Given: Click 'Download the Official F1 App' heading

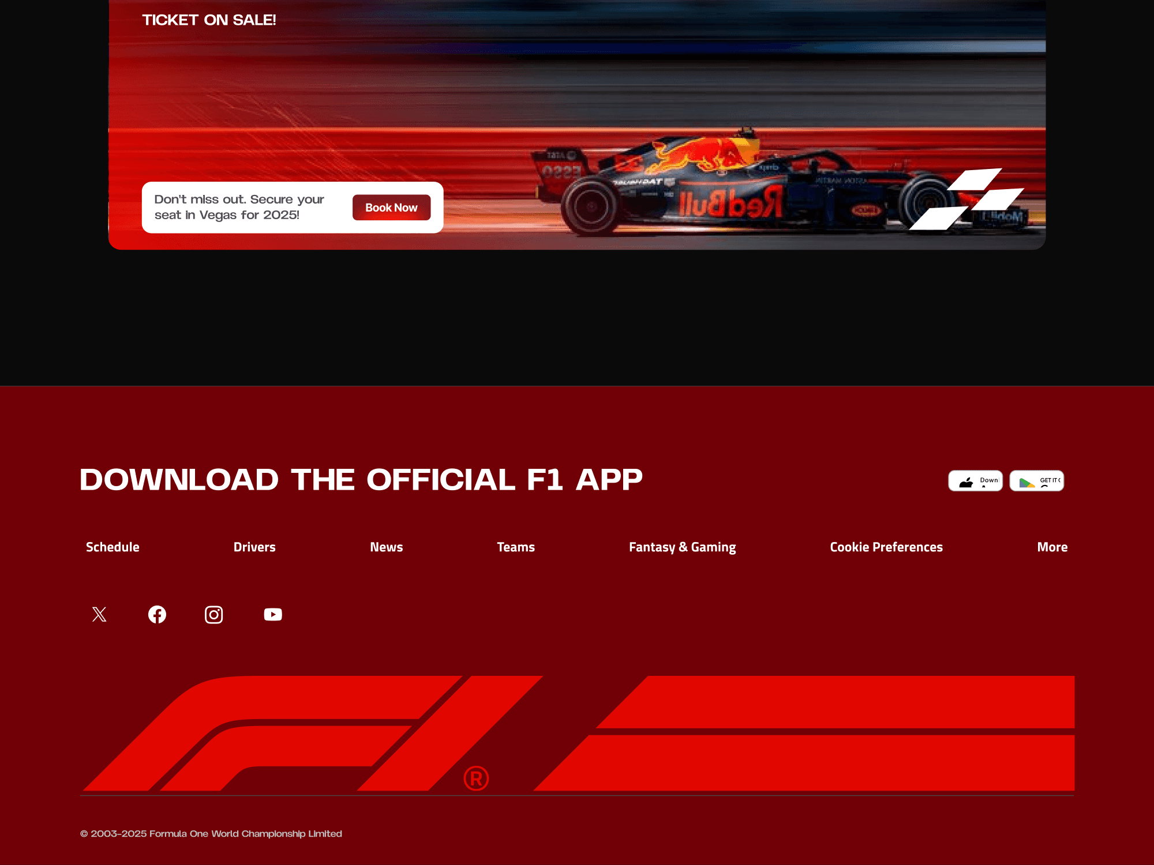Looking at the screenshot, I should pos(361,480).
